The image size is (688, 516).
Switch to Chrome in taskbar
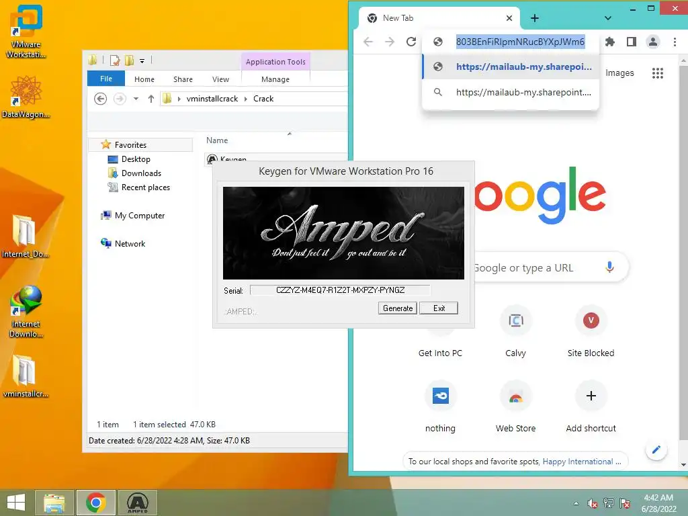(95, 503)
